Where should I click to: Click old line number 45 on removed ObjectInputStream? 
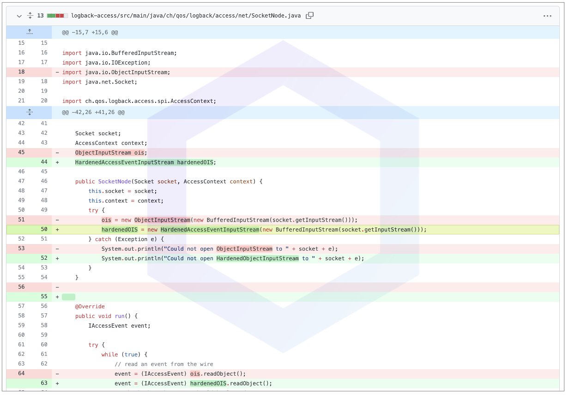click(21, 152)
